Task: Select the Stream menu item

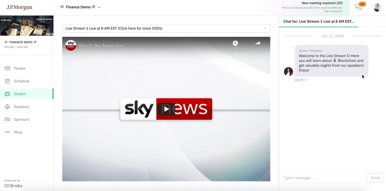Action: click(27, 94)
